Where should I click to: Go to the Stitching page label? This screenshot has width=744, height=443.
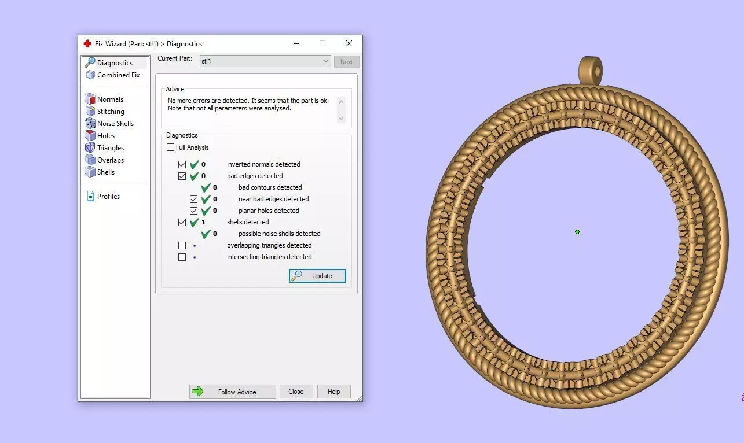pos(111,112)
